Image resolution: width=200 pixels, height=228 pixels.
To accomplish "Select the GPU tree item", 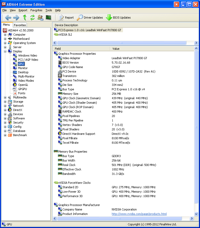I will click(x=21, y=64).
